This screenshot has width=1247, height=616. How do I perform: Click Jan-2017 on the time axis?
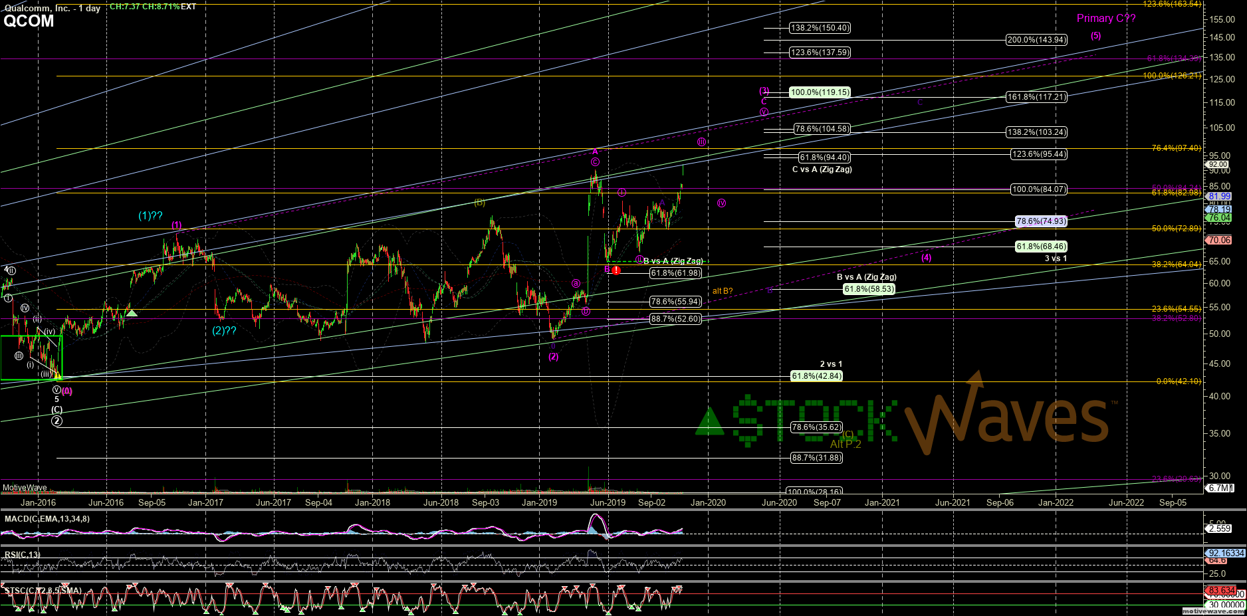click(205, 503)
